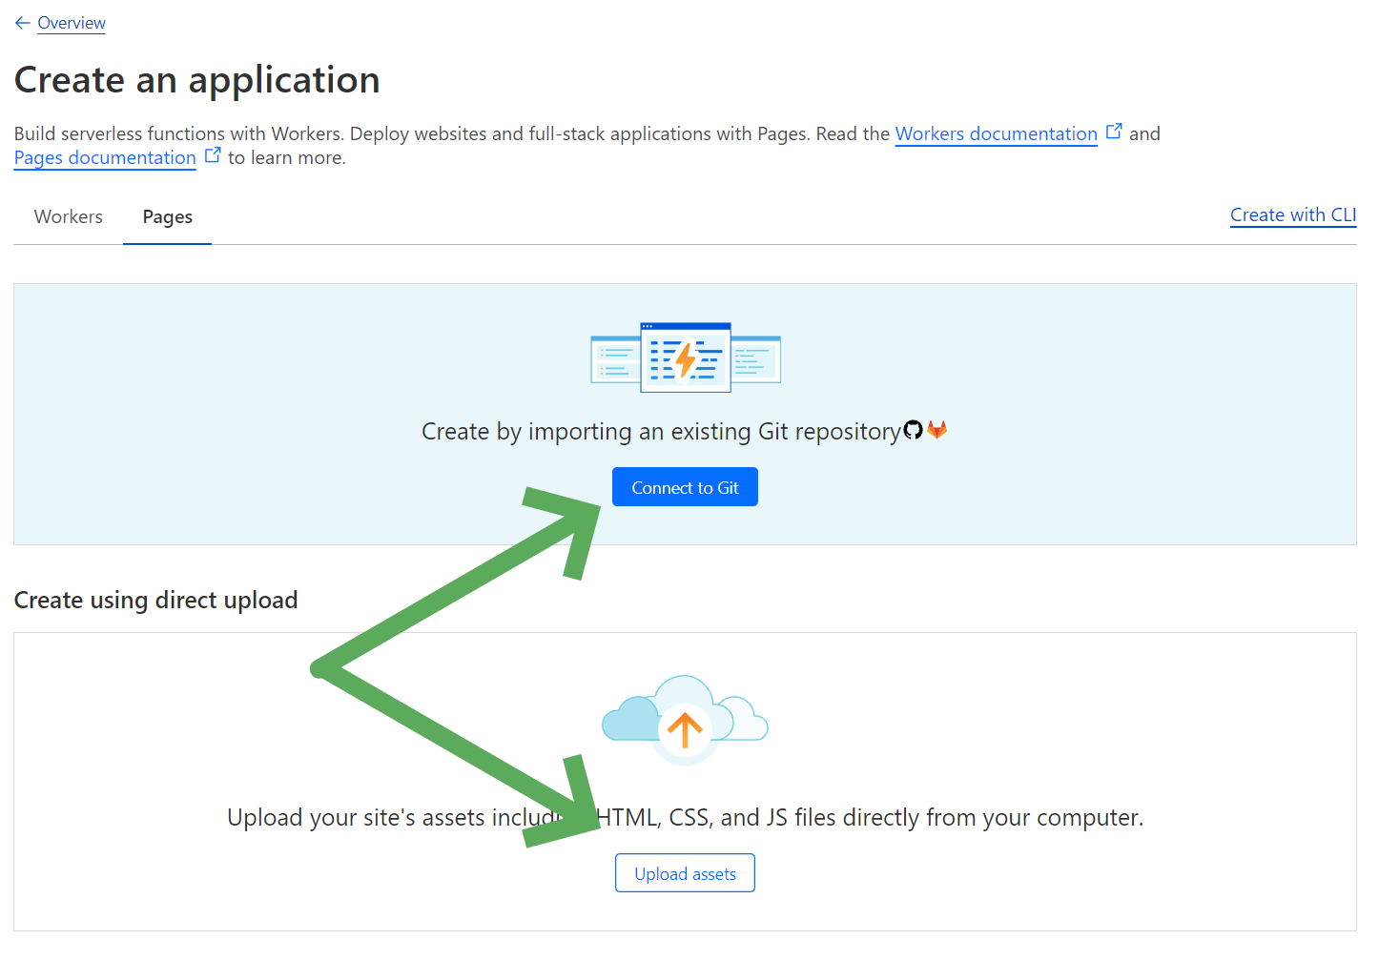This screenshot has width=1379, height=960.
Task: Click the back arrow beside Overview
Action: click(23, 23)
